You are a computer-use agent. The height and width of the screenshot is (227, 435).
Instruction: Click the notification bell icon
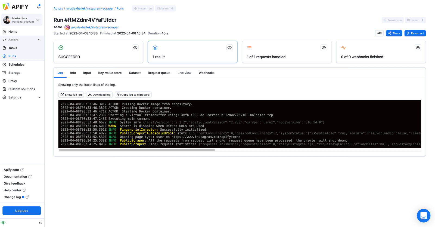[39, 6]
